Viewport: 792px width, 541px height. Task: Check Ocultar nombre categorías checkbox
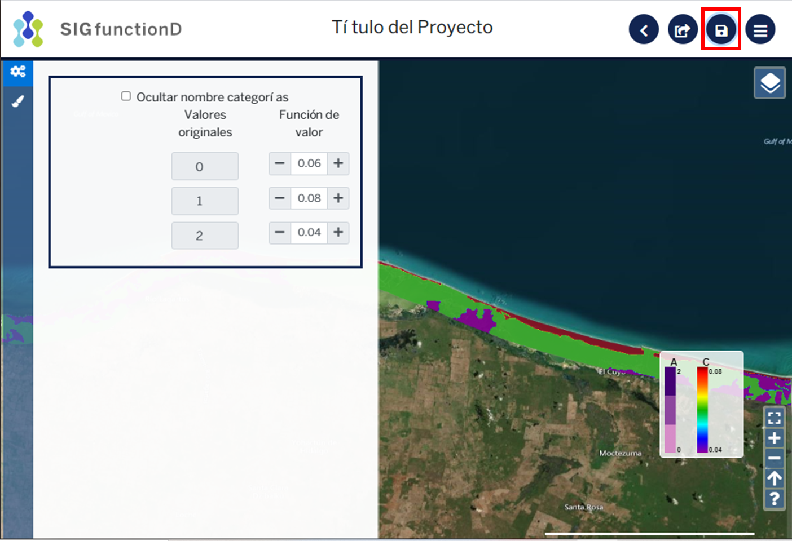click(126, 96)
